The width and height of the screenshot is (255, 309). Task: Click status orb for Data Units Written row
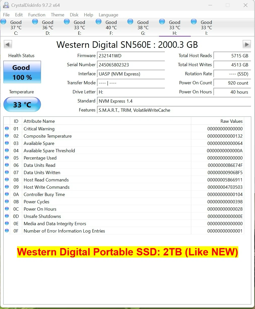coord(7,172)
